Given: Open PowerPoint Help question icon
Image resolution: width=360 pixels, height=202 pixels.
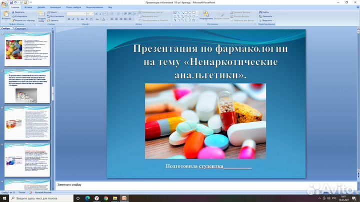Looking at the screenshot, I should 357,7.
